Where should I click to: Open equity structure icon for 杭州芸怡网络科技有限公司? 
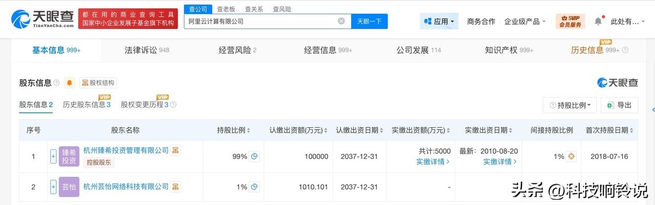(x=176, y=187)
